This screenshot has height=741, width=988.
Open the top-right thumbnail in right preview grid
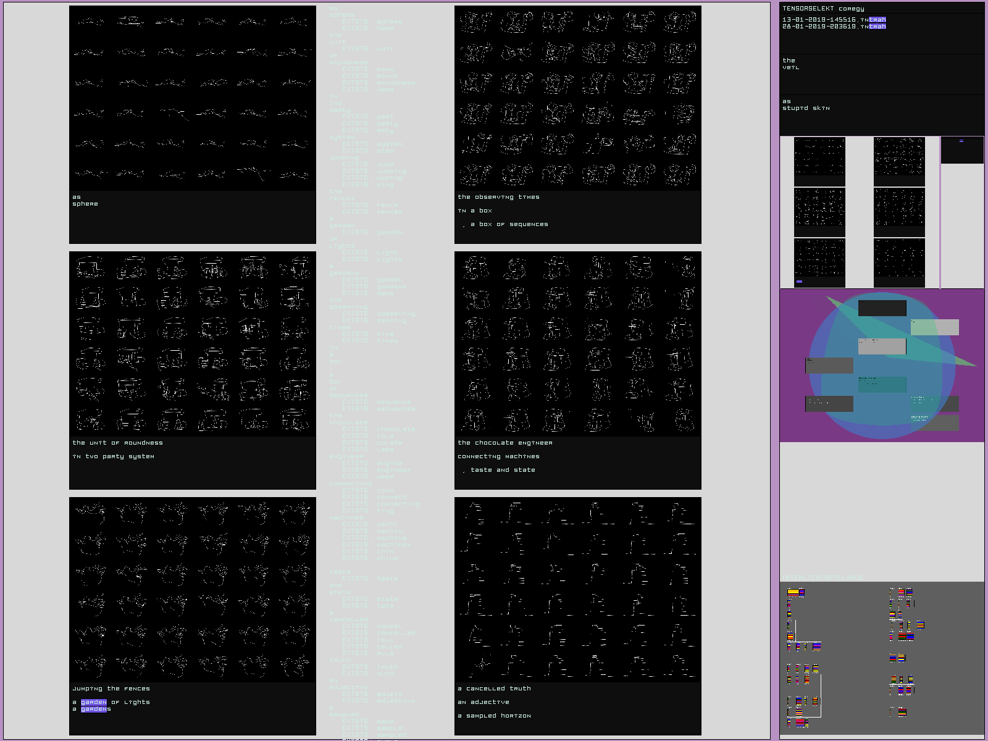[x=899, y=157]
